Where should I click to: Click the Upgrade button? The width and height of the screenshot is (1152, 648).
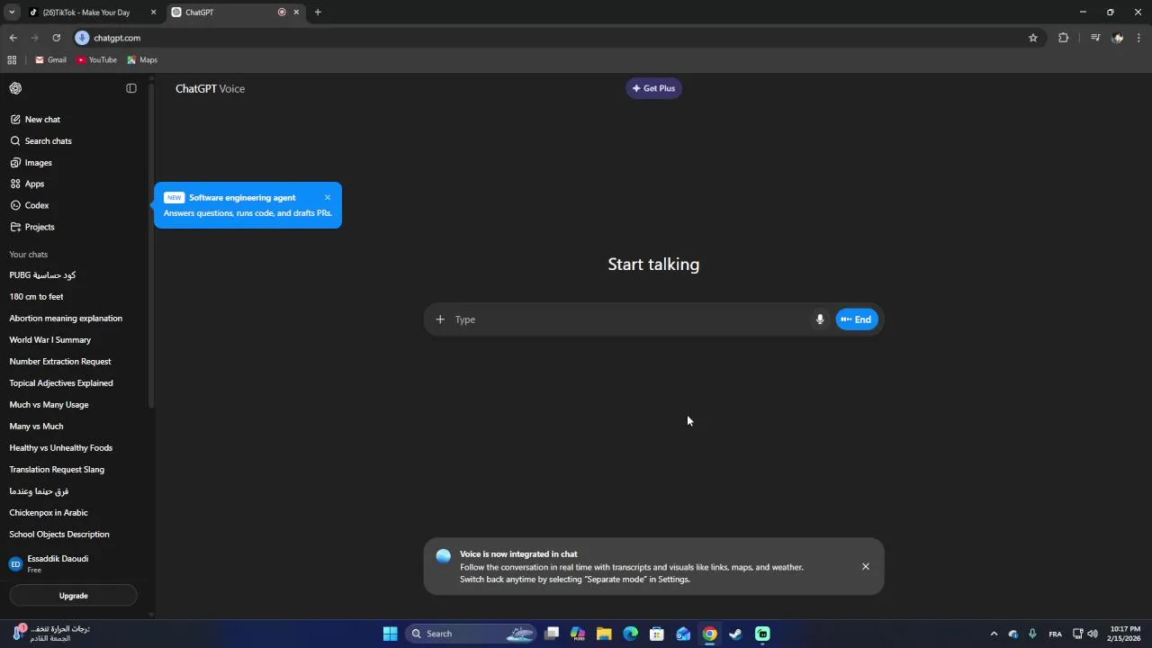tap(74, 596)
